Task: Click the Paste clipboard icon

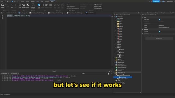Action: [2, 5]
